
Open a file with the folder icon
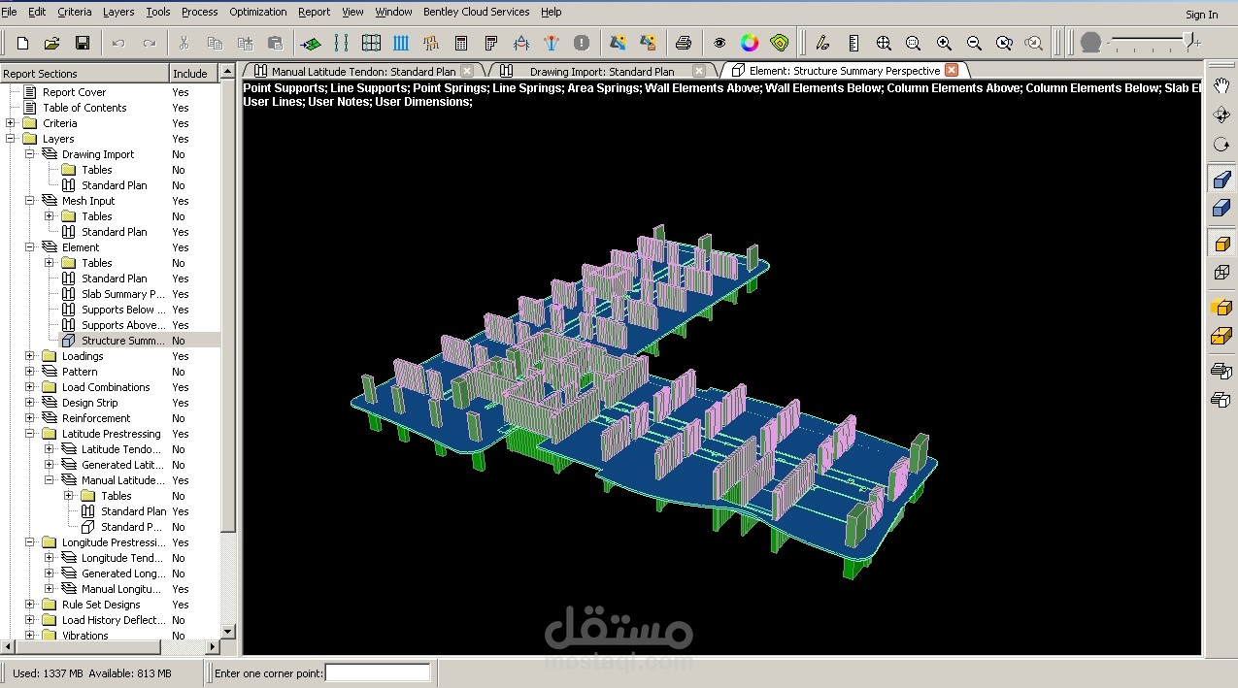click(52, 43)
